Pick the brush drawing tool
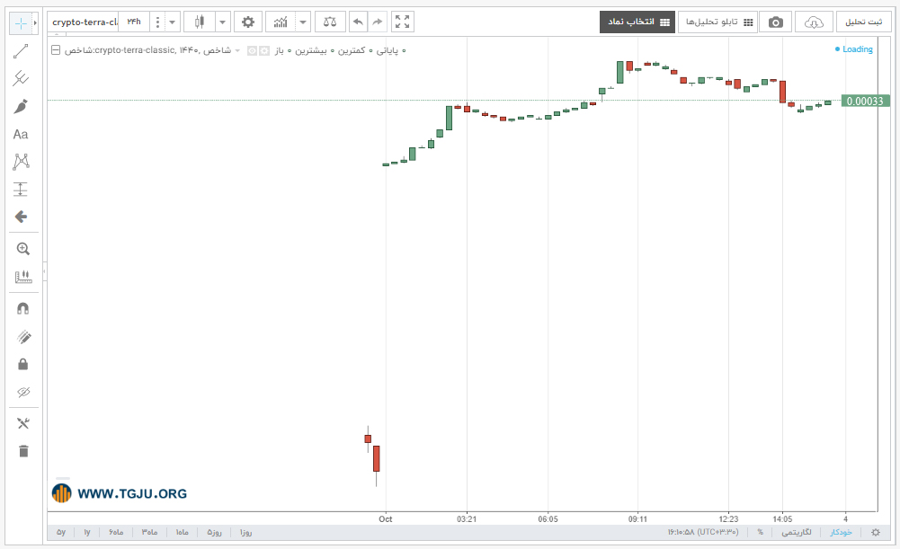Image resolution: width=900 pixels, height=549 pixels. point(21,107)
